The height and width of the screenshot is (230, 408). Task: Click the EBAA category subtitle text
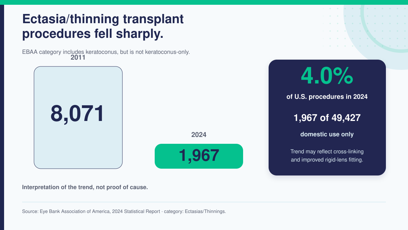(x=106, y=52)
